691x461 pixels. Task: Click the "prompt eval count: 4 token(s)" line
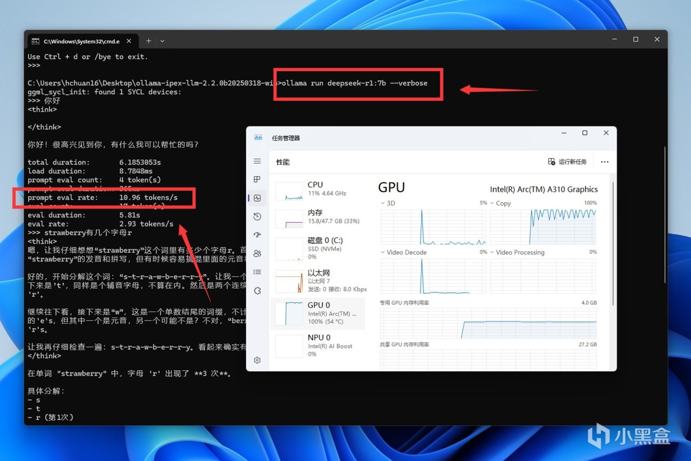[x=94, y=179]
